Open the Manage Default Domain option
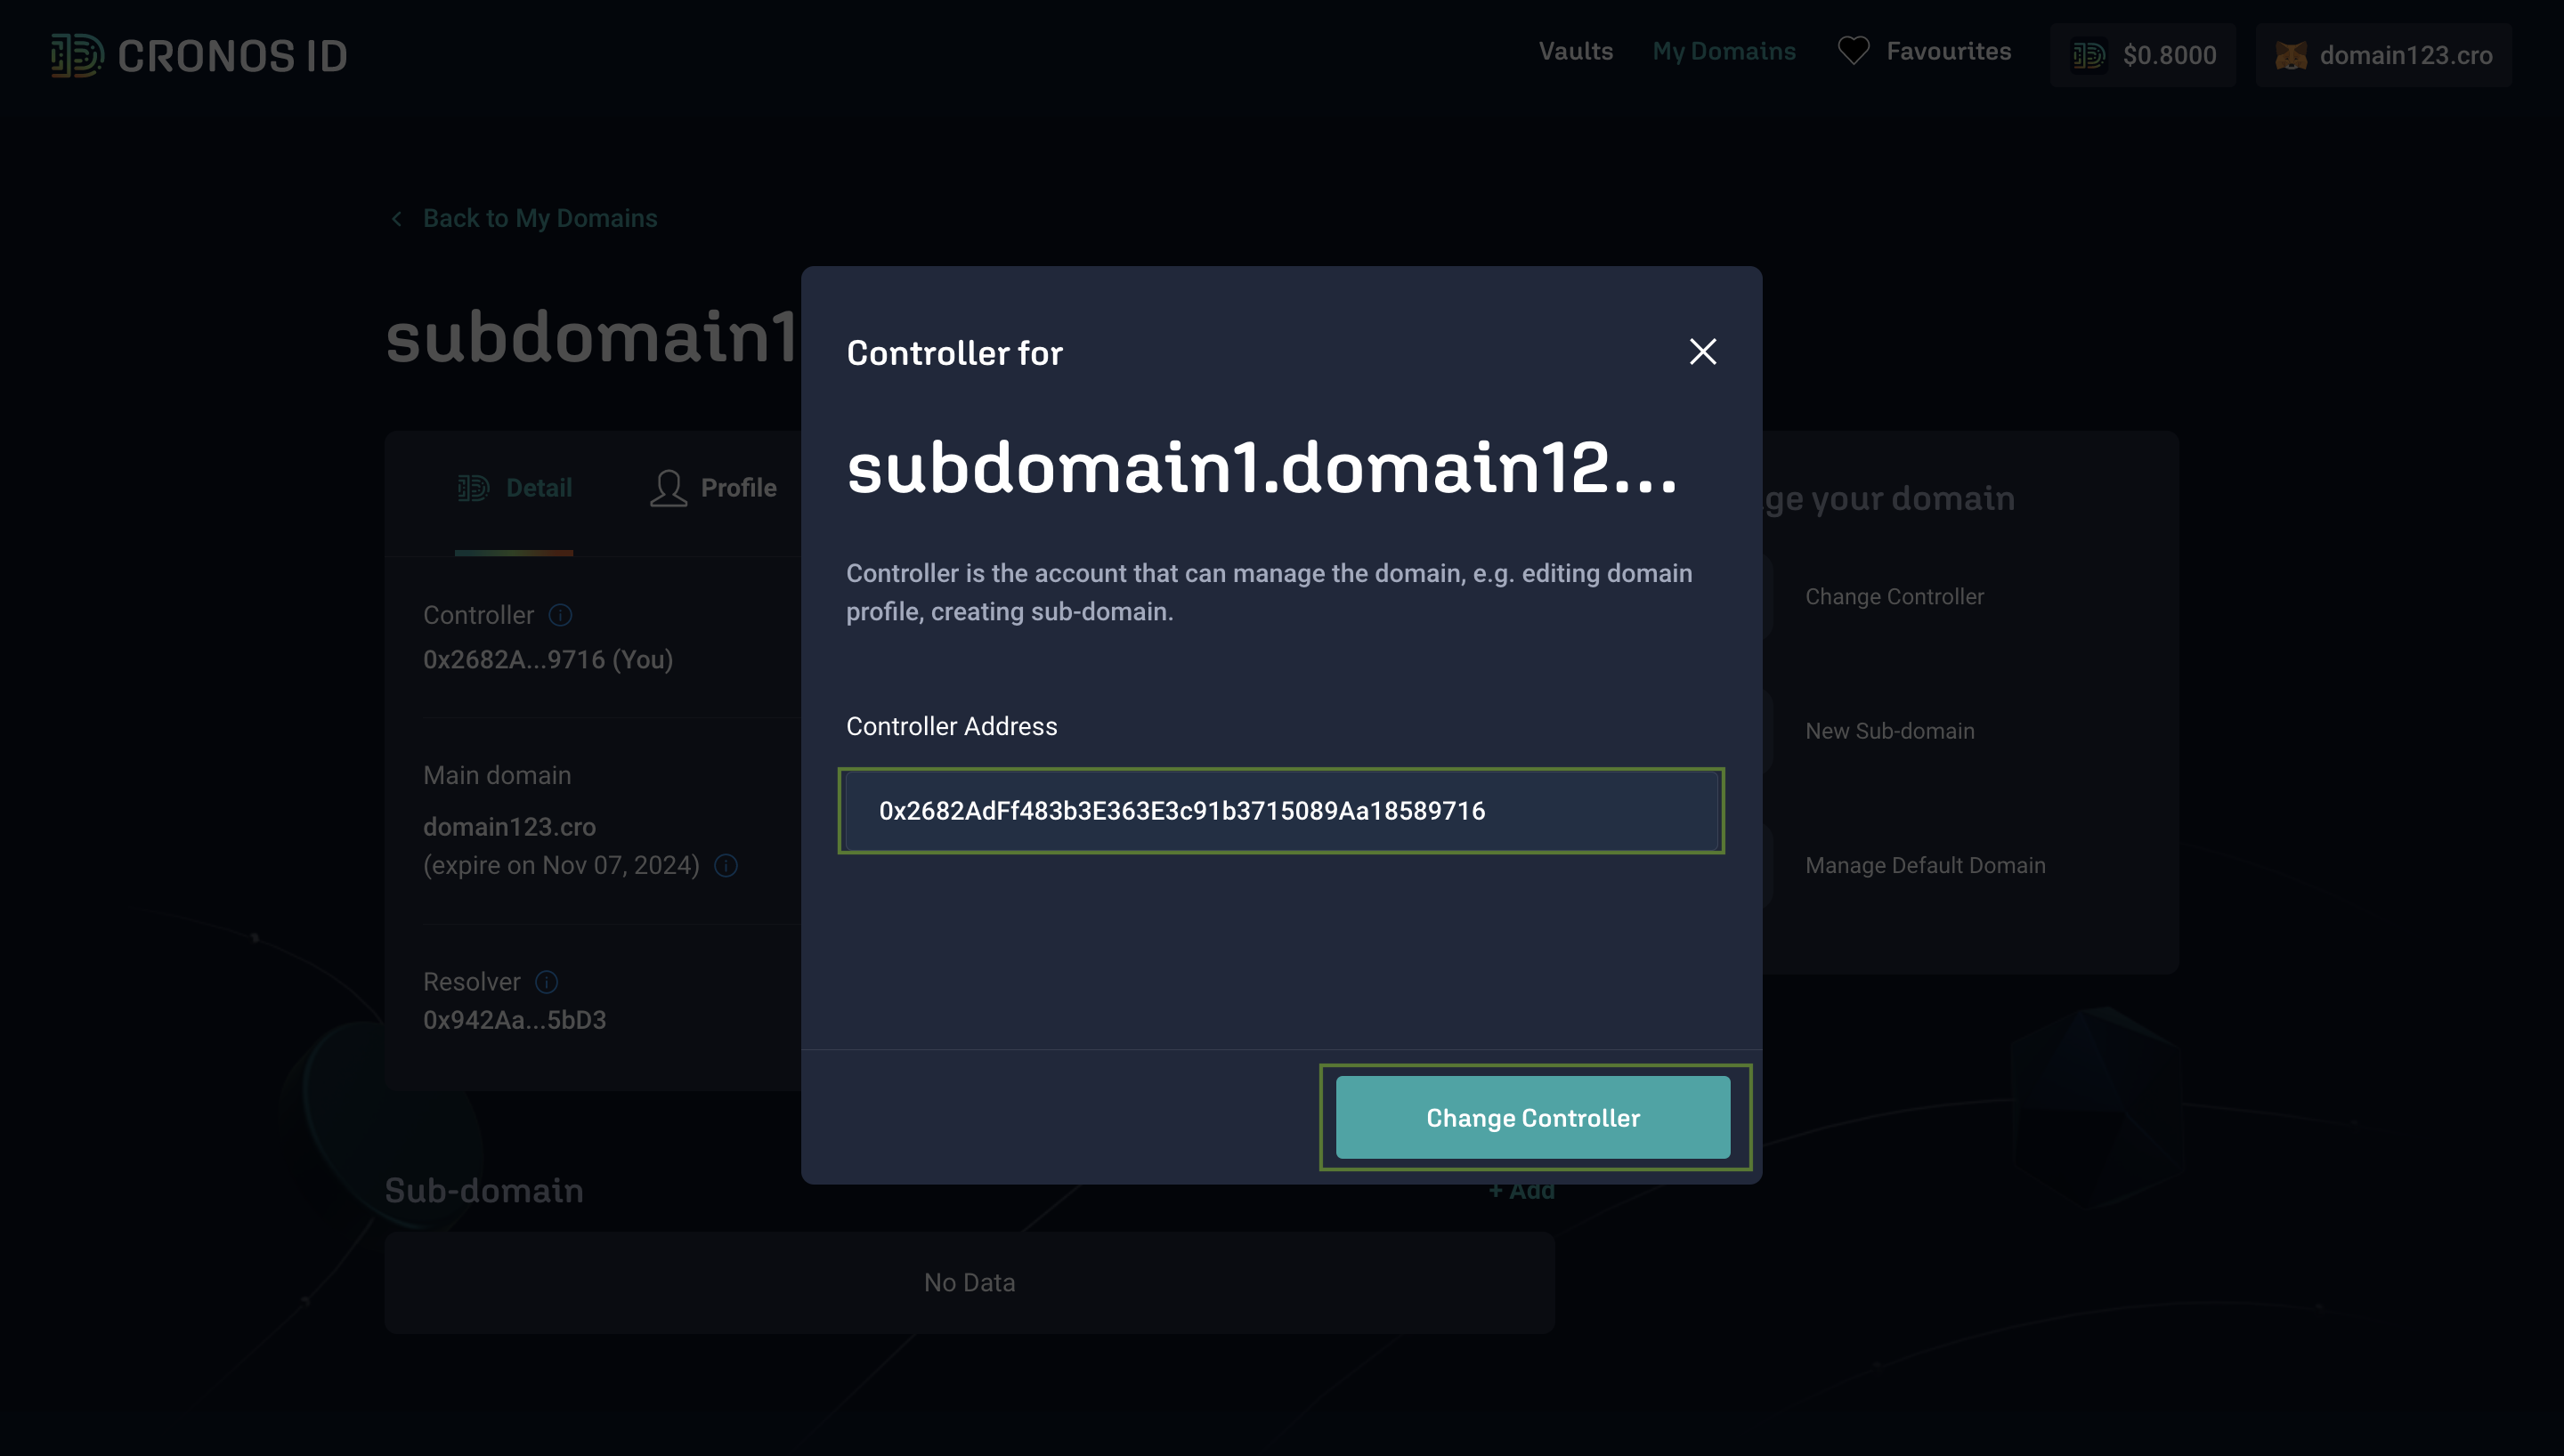 [1924, 865]
